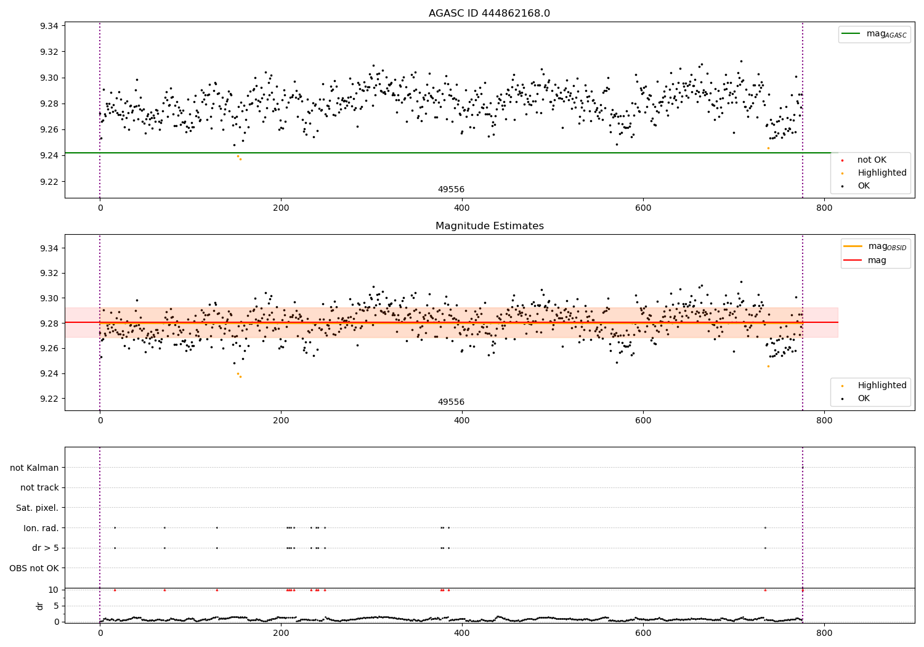The image size is (924, 647).
Task: Click the 9.22 tick in Magnitude Estimates plot
Action: 49,399
